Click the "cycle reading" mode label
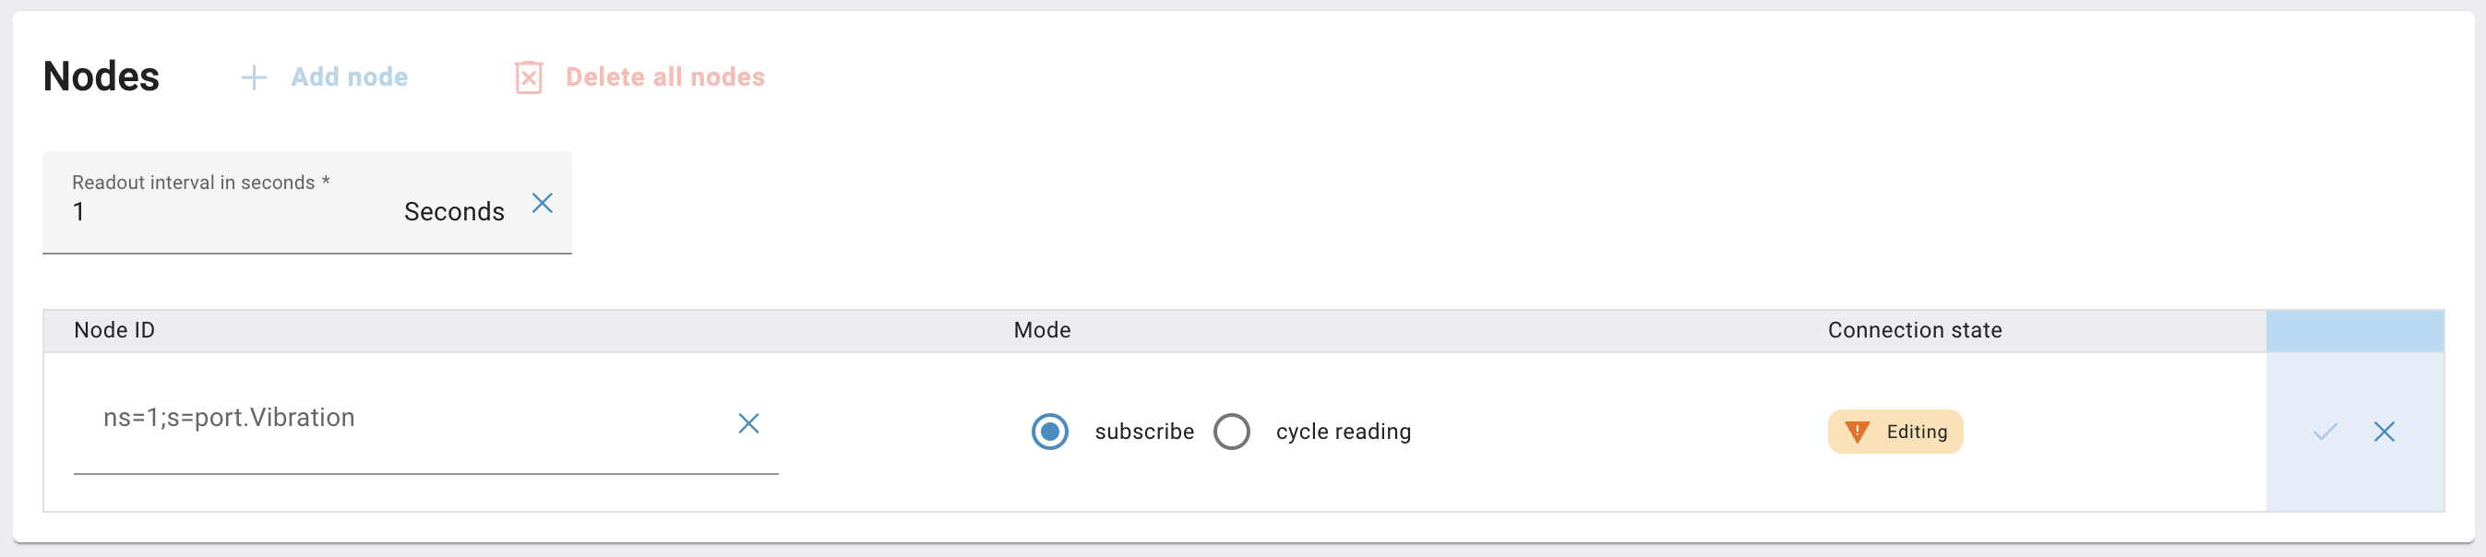The image size is (2486, 557). coord(1343,432)
